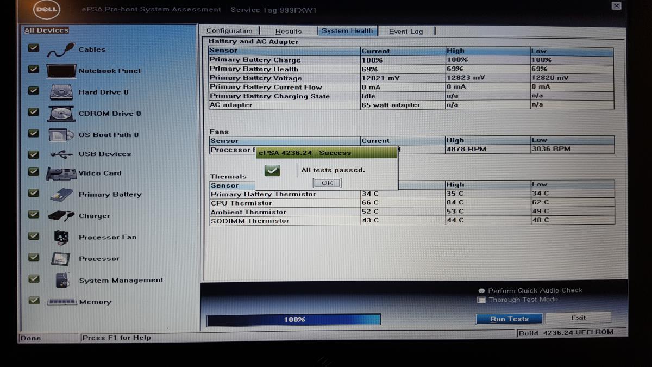Screen dimensions: 652x367
Task: Click the Cables device icon
Action: [x=60, y=49]
